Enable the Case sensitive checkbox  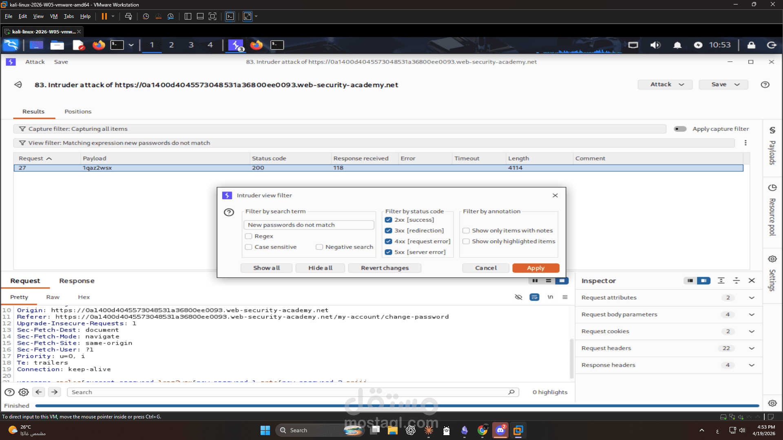(x=248, y=247)
